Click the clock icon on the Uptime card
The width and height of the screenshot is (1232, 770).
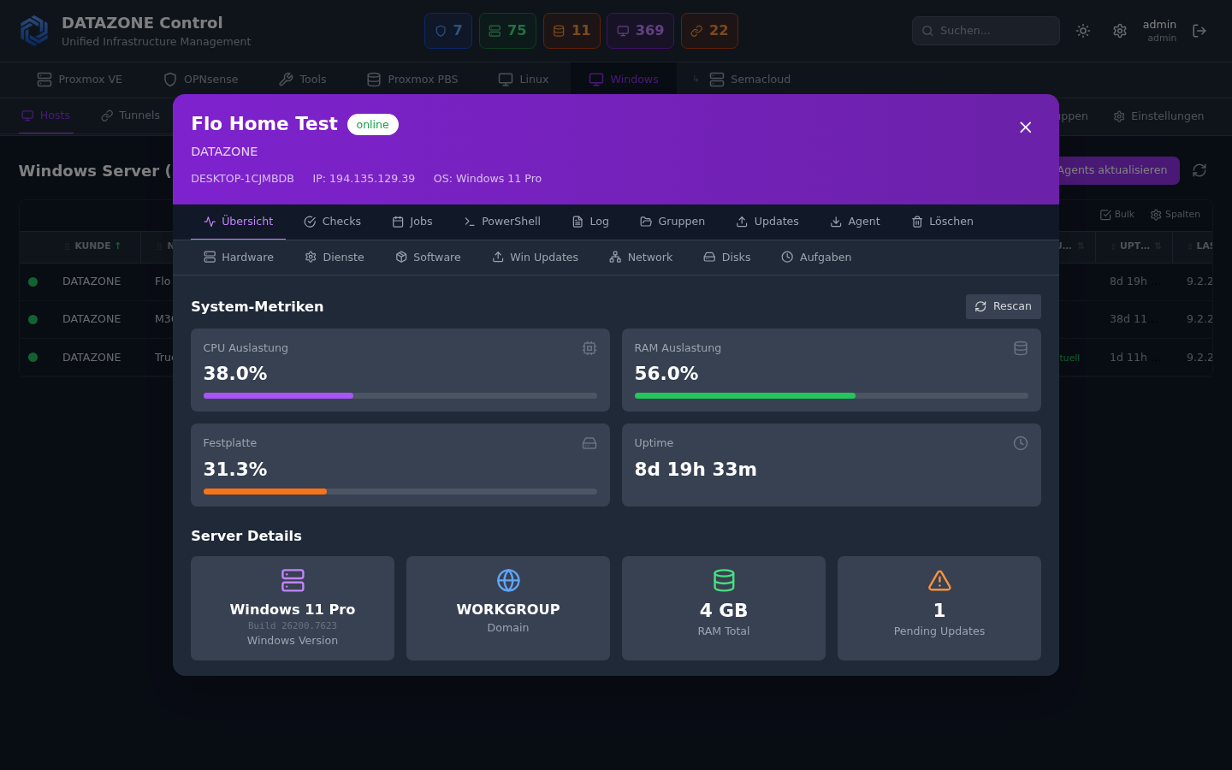tap(1020, 443)
